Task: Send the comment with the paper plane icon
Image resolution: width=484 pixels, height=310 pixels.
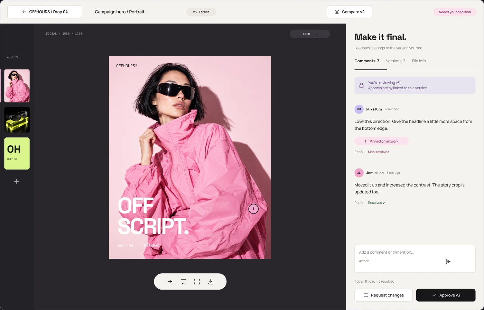Action: (448, 262)
